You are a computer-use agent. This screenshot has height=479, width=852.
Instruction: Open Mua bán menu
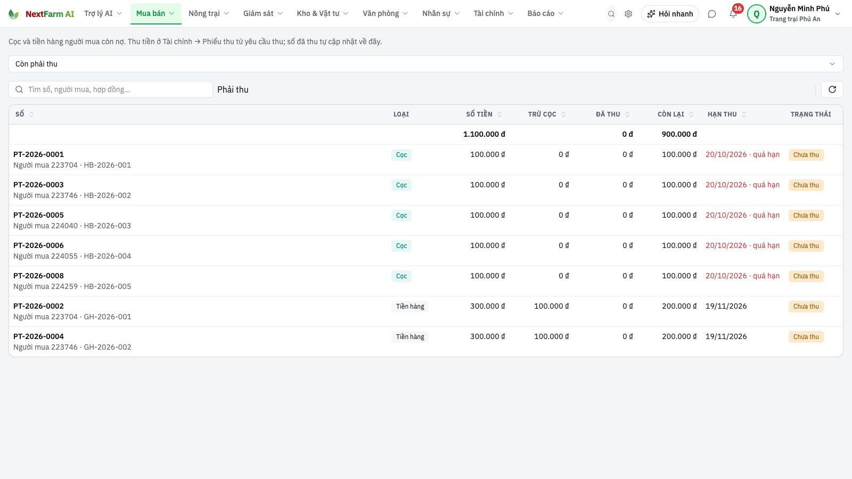[155, 13]
